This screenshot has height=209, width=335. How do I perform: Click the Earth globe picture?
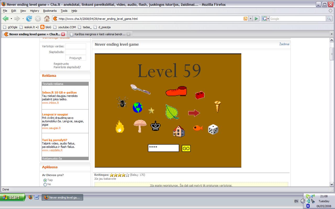[137, 107]
